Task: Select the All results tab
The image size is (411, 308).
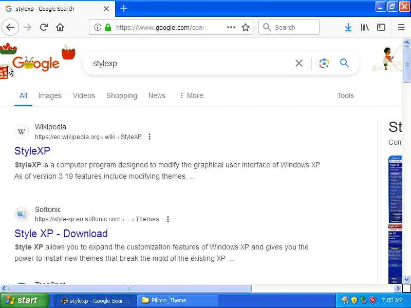Action: coord(23,95)
